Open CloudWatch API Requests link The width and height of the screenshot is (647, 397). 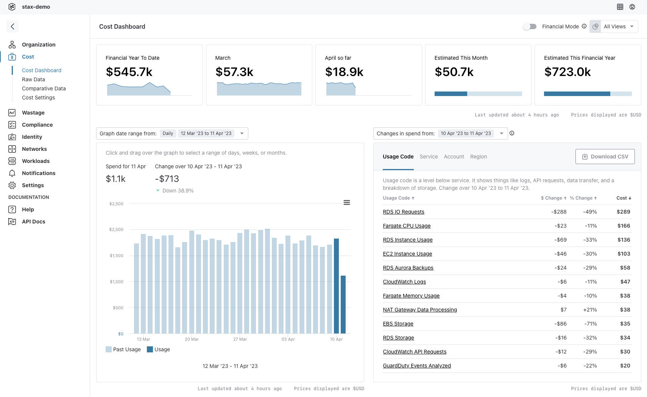tap(415, 352)
